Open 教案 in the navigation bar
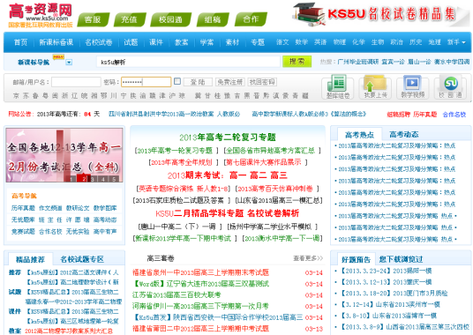Screen dimensions: 473x335 coord(181,42)
